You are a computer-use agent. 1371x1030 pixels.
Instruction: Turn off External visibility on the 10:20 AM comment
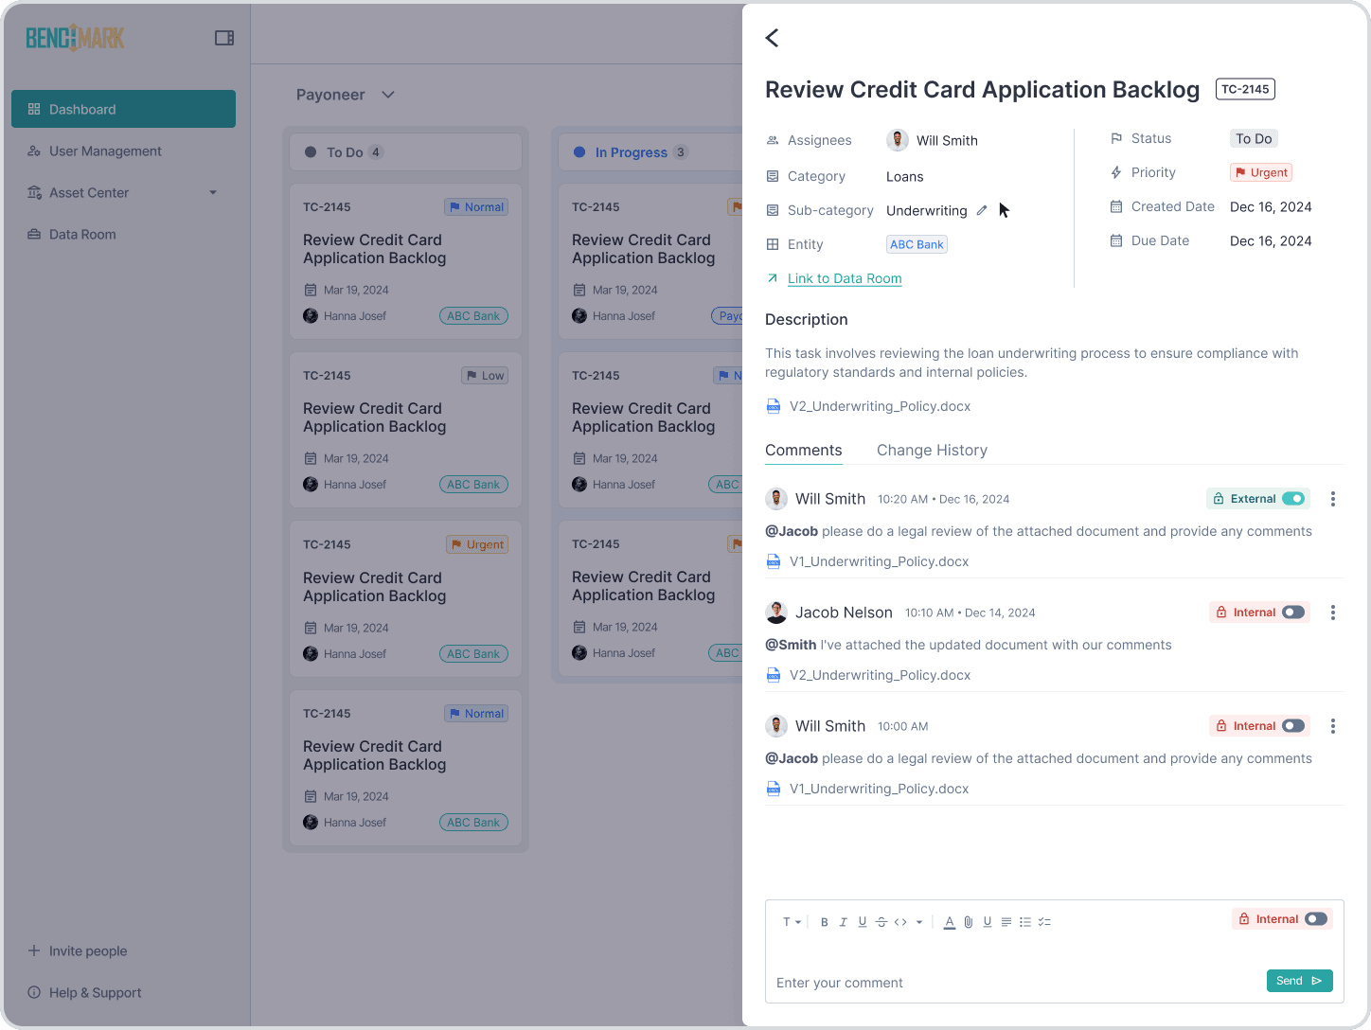[1293, 499]
